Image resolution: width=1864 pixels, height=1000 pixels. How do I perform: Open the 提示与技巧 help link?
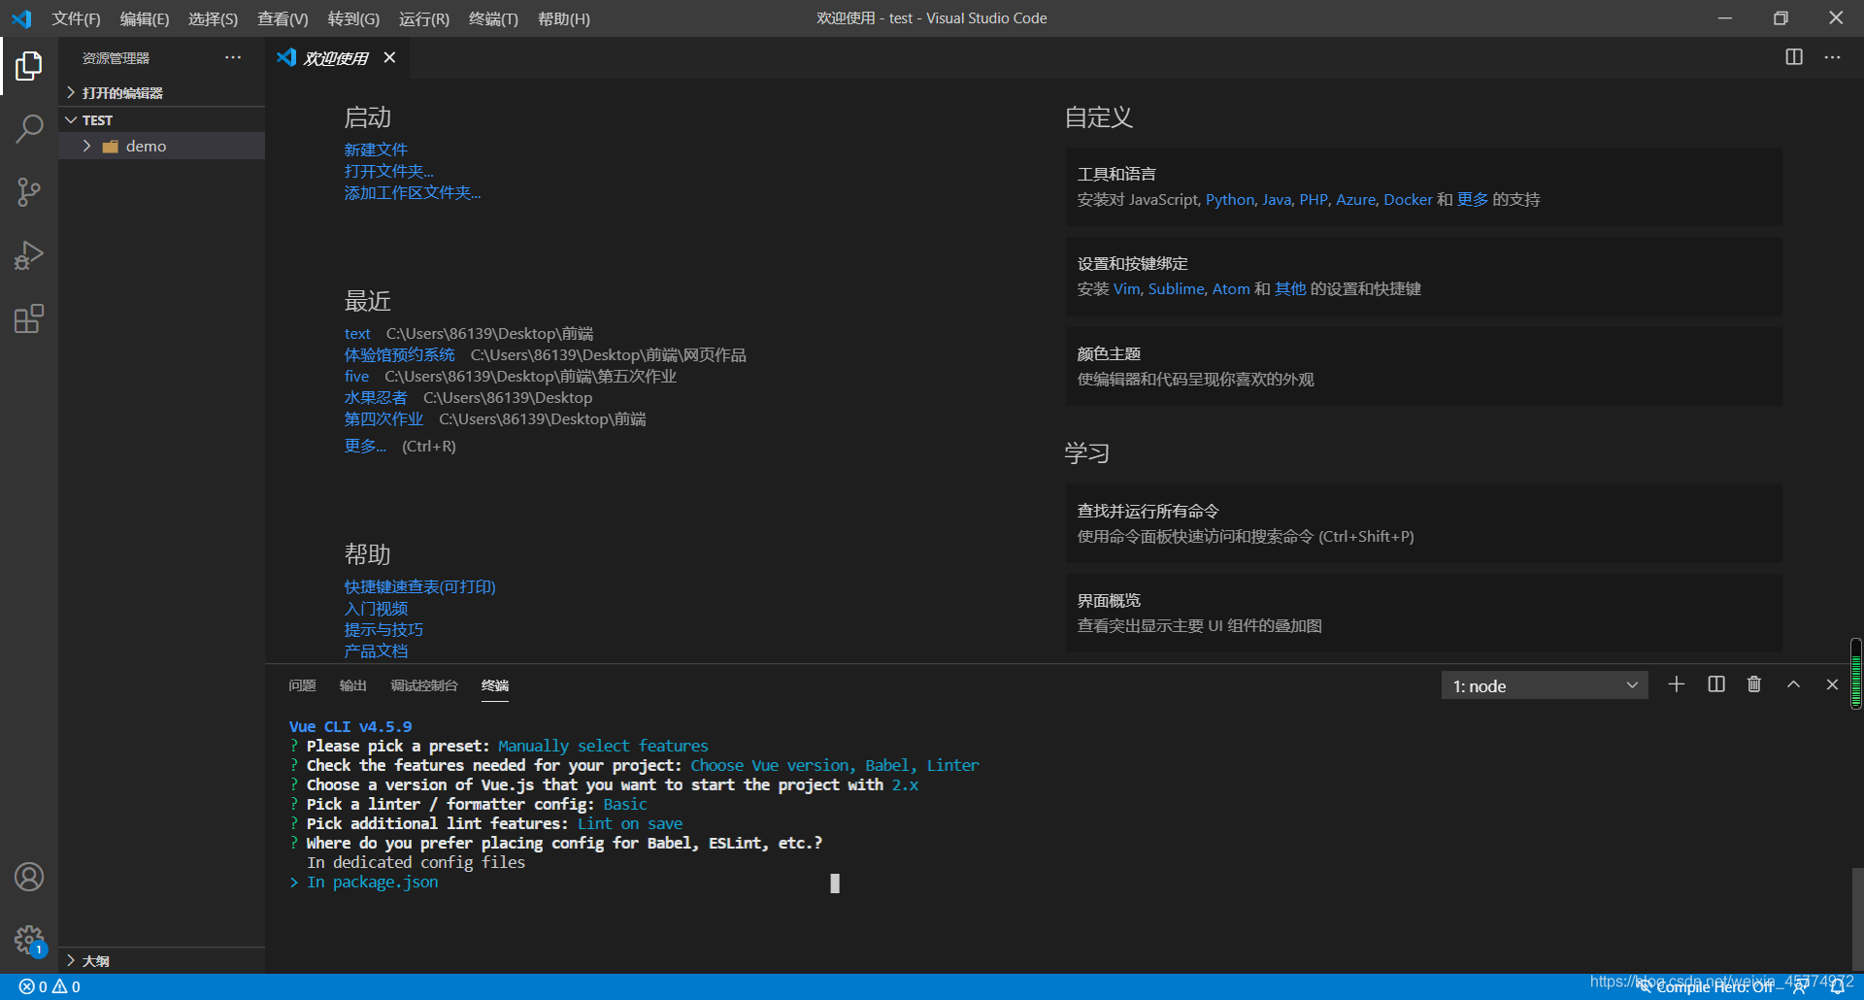coord(383,629)
